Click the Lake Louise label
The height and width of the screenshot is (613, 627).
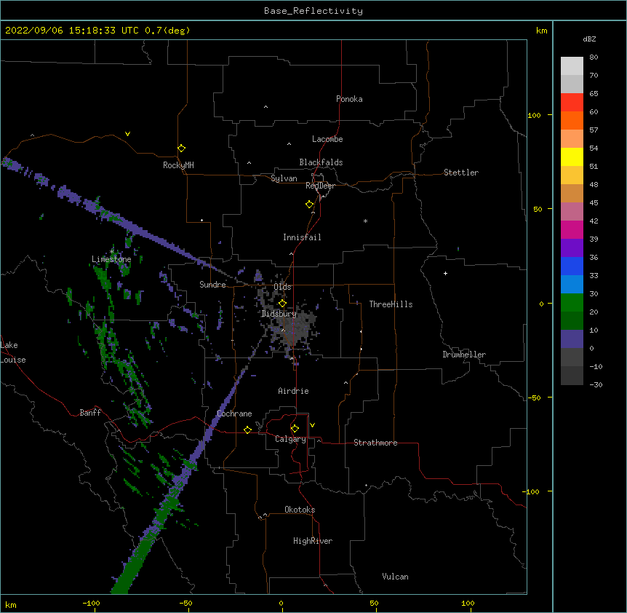coord(13,352)
